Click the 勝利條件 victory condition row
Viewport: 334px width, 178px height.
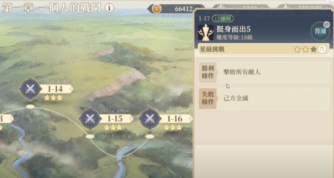(264, 72)
